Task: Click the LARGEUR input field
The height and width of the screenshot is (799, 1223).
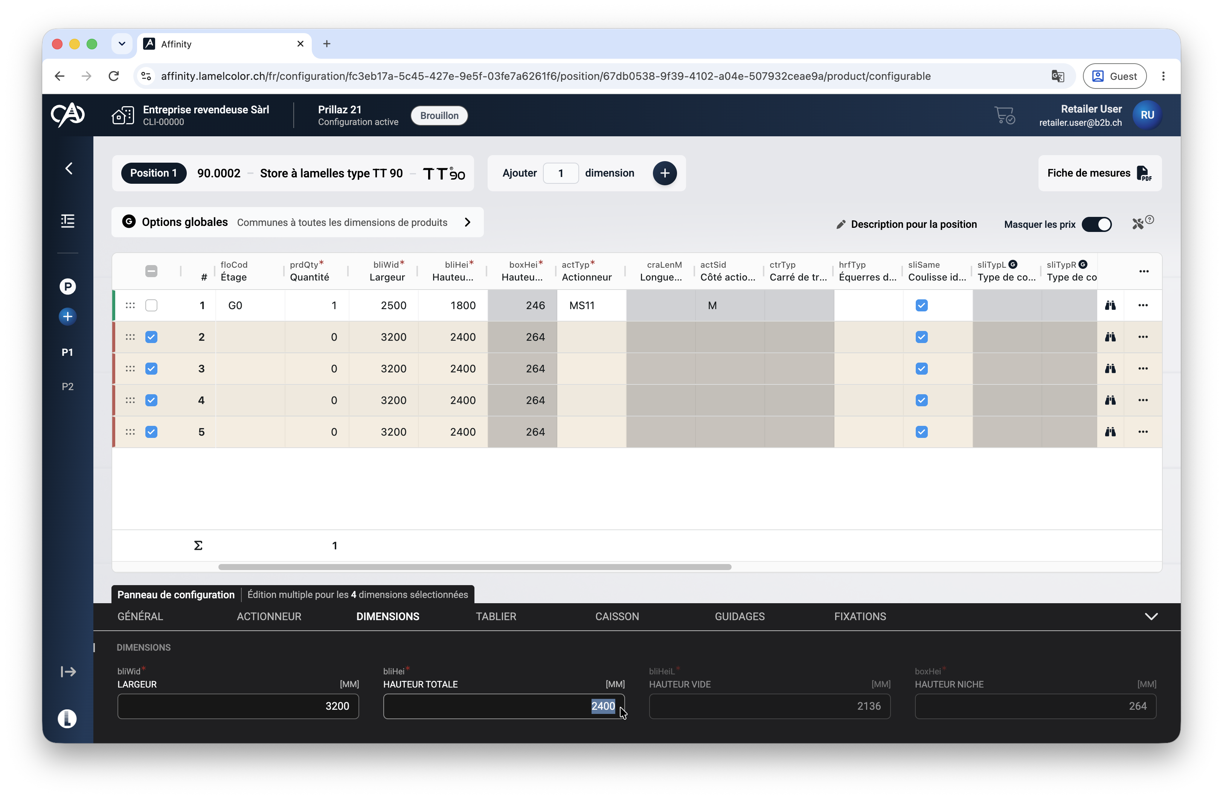Action: click(x=238, y=706)
